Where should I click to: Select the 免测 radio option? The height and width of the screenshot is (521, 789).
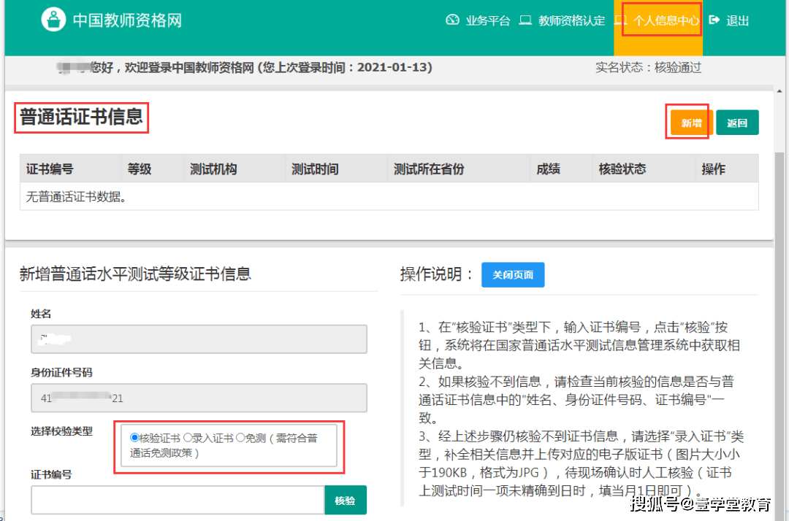point(240,438)
